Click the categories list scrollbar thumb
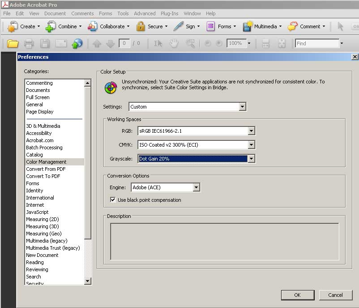This screenshot has height=308, width=359. click(x=88, y=163)
